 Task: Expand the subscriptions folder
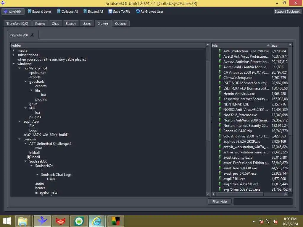click(14, 55)
